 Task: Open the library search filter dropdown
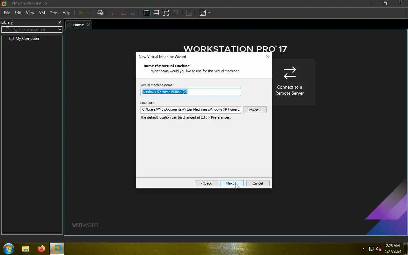pos(60,30)
